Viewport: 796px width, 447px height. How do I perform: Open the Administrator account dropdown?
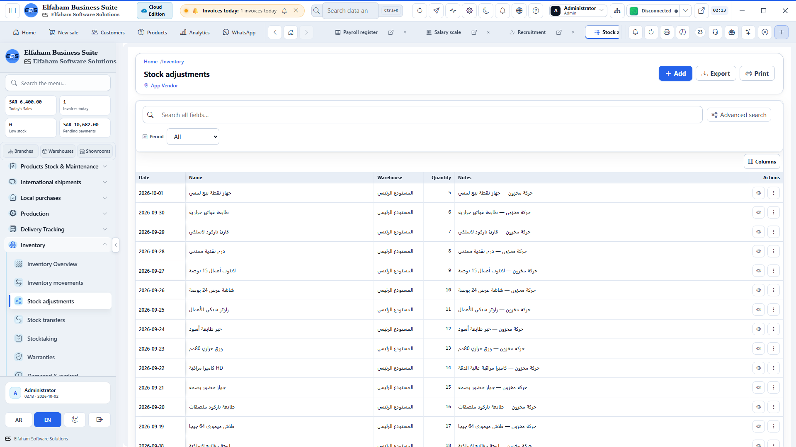click(578, 11)
